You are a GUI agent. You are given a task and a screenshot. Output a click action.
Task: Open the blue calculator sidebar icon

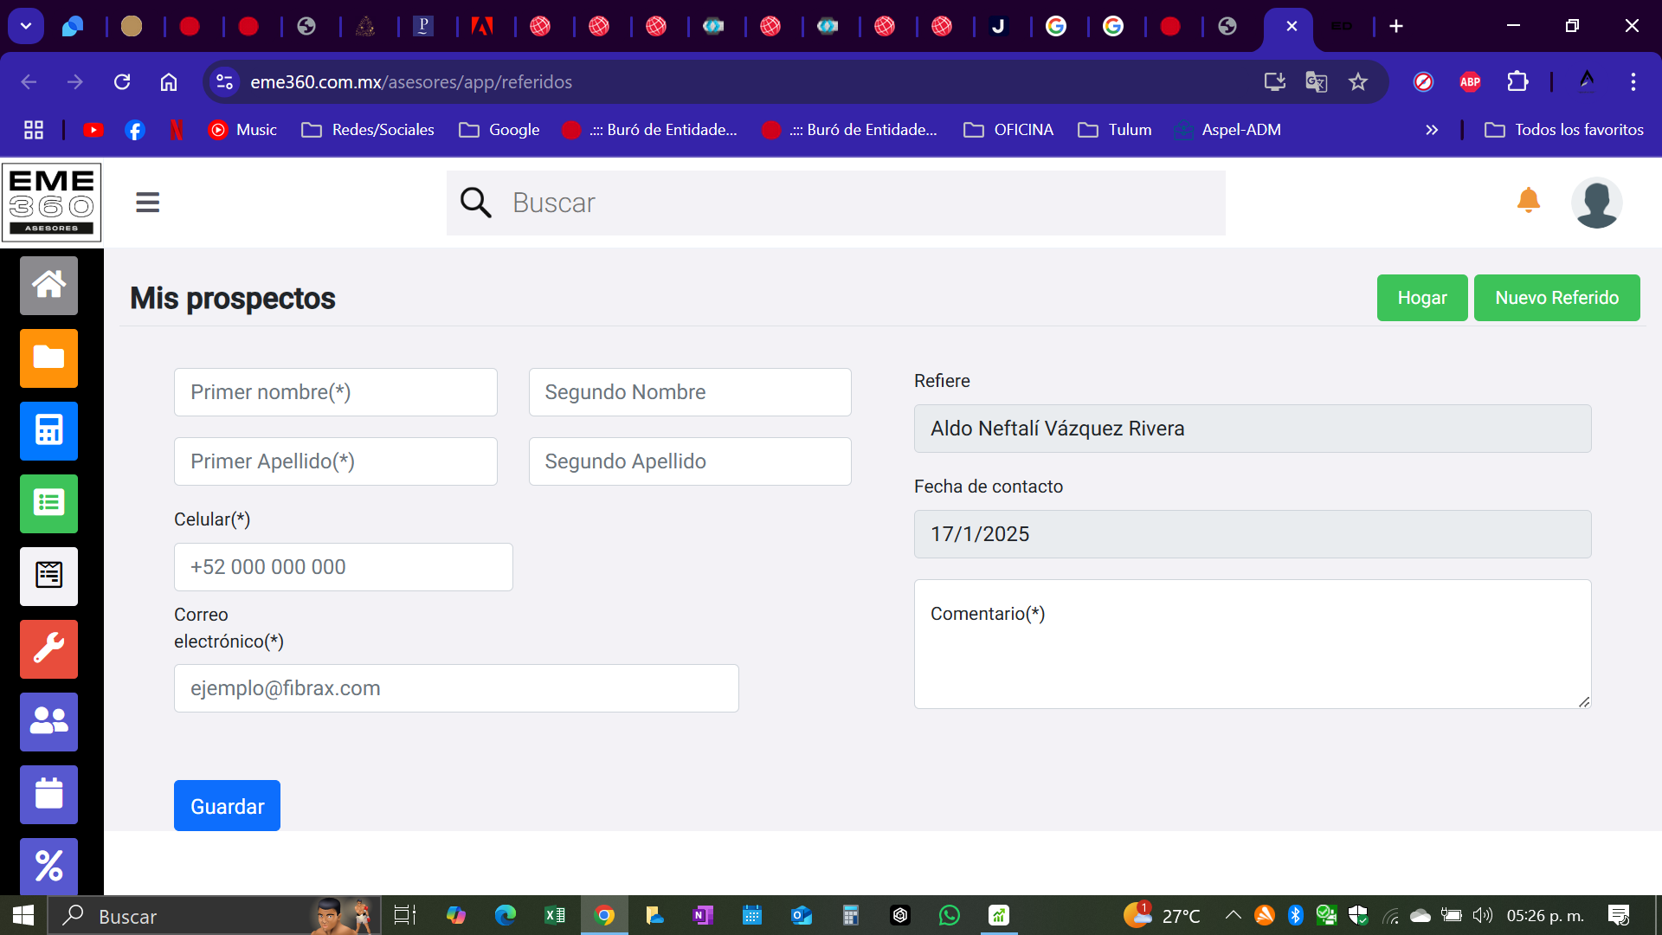click(48, 430)
